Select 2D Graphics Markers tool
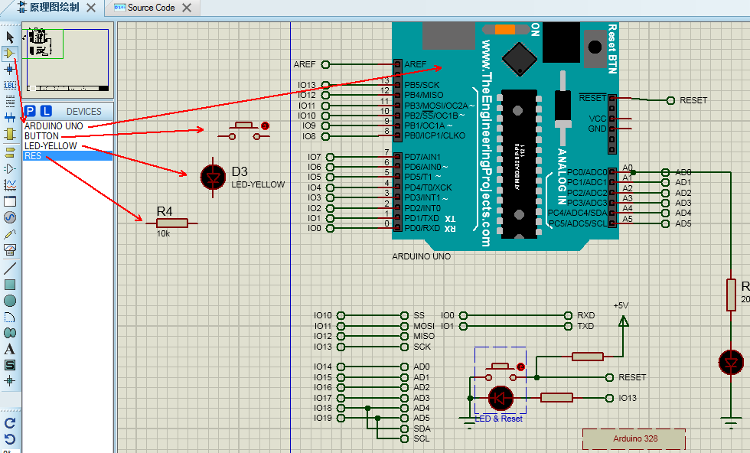Image resolution: width=750 pixels, height=453 pixels. pyautogui.click(x=9, y=381)
